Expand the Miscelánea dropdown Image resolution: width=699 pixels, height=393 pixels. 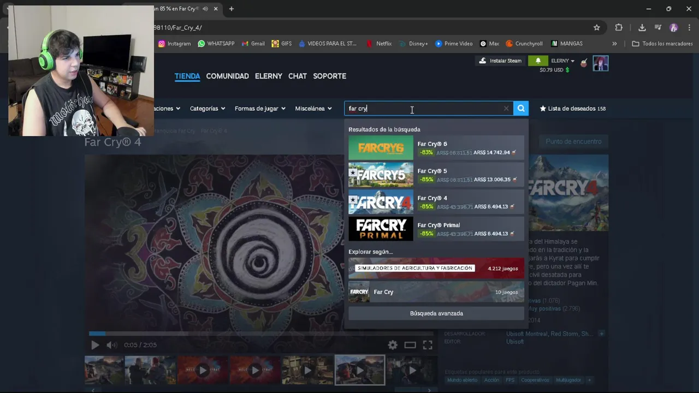coord(313,109)
